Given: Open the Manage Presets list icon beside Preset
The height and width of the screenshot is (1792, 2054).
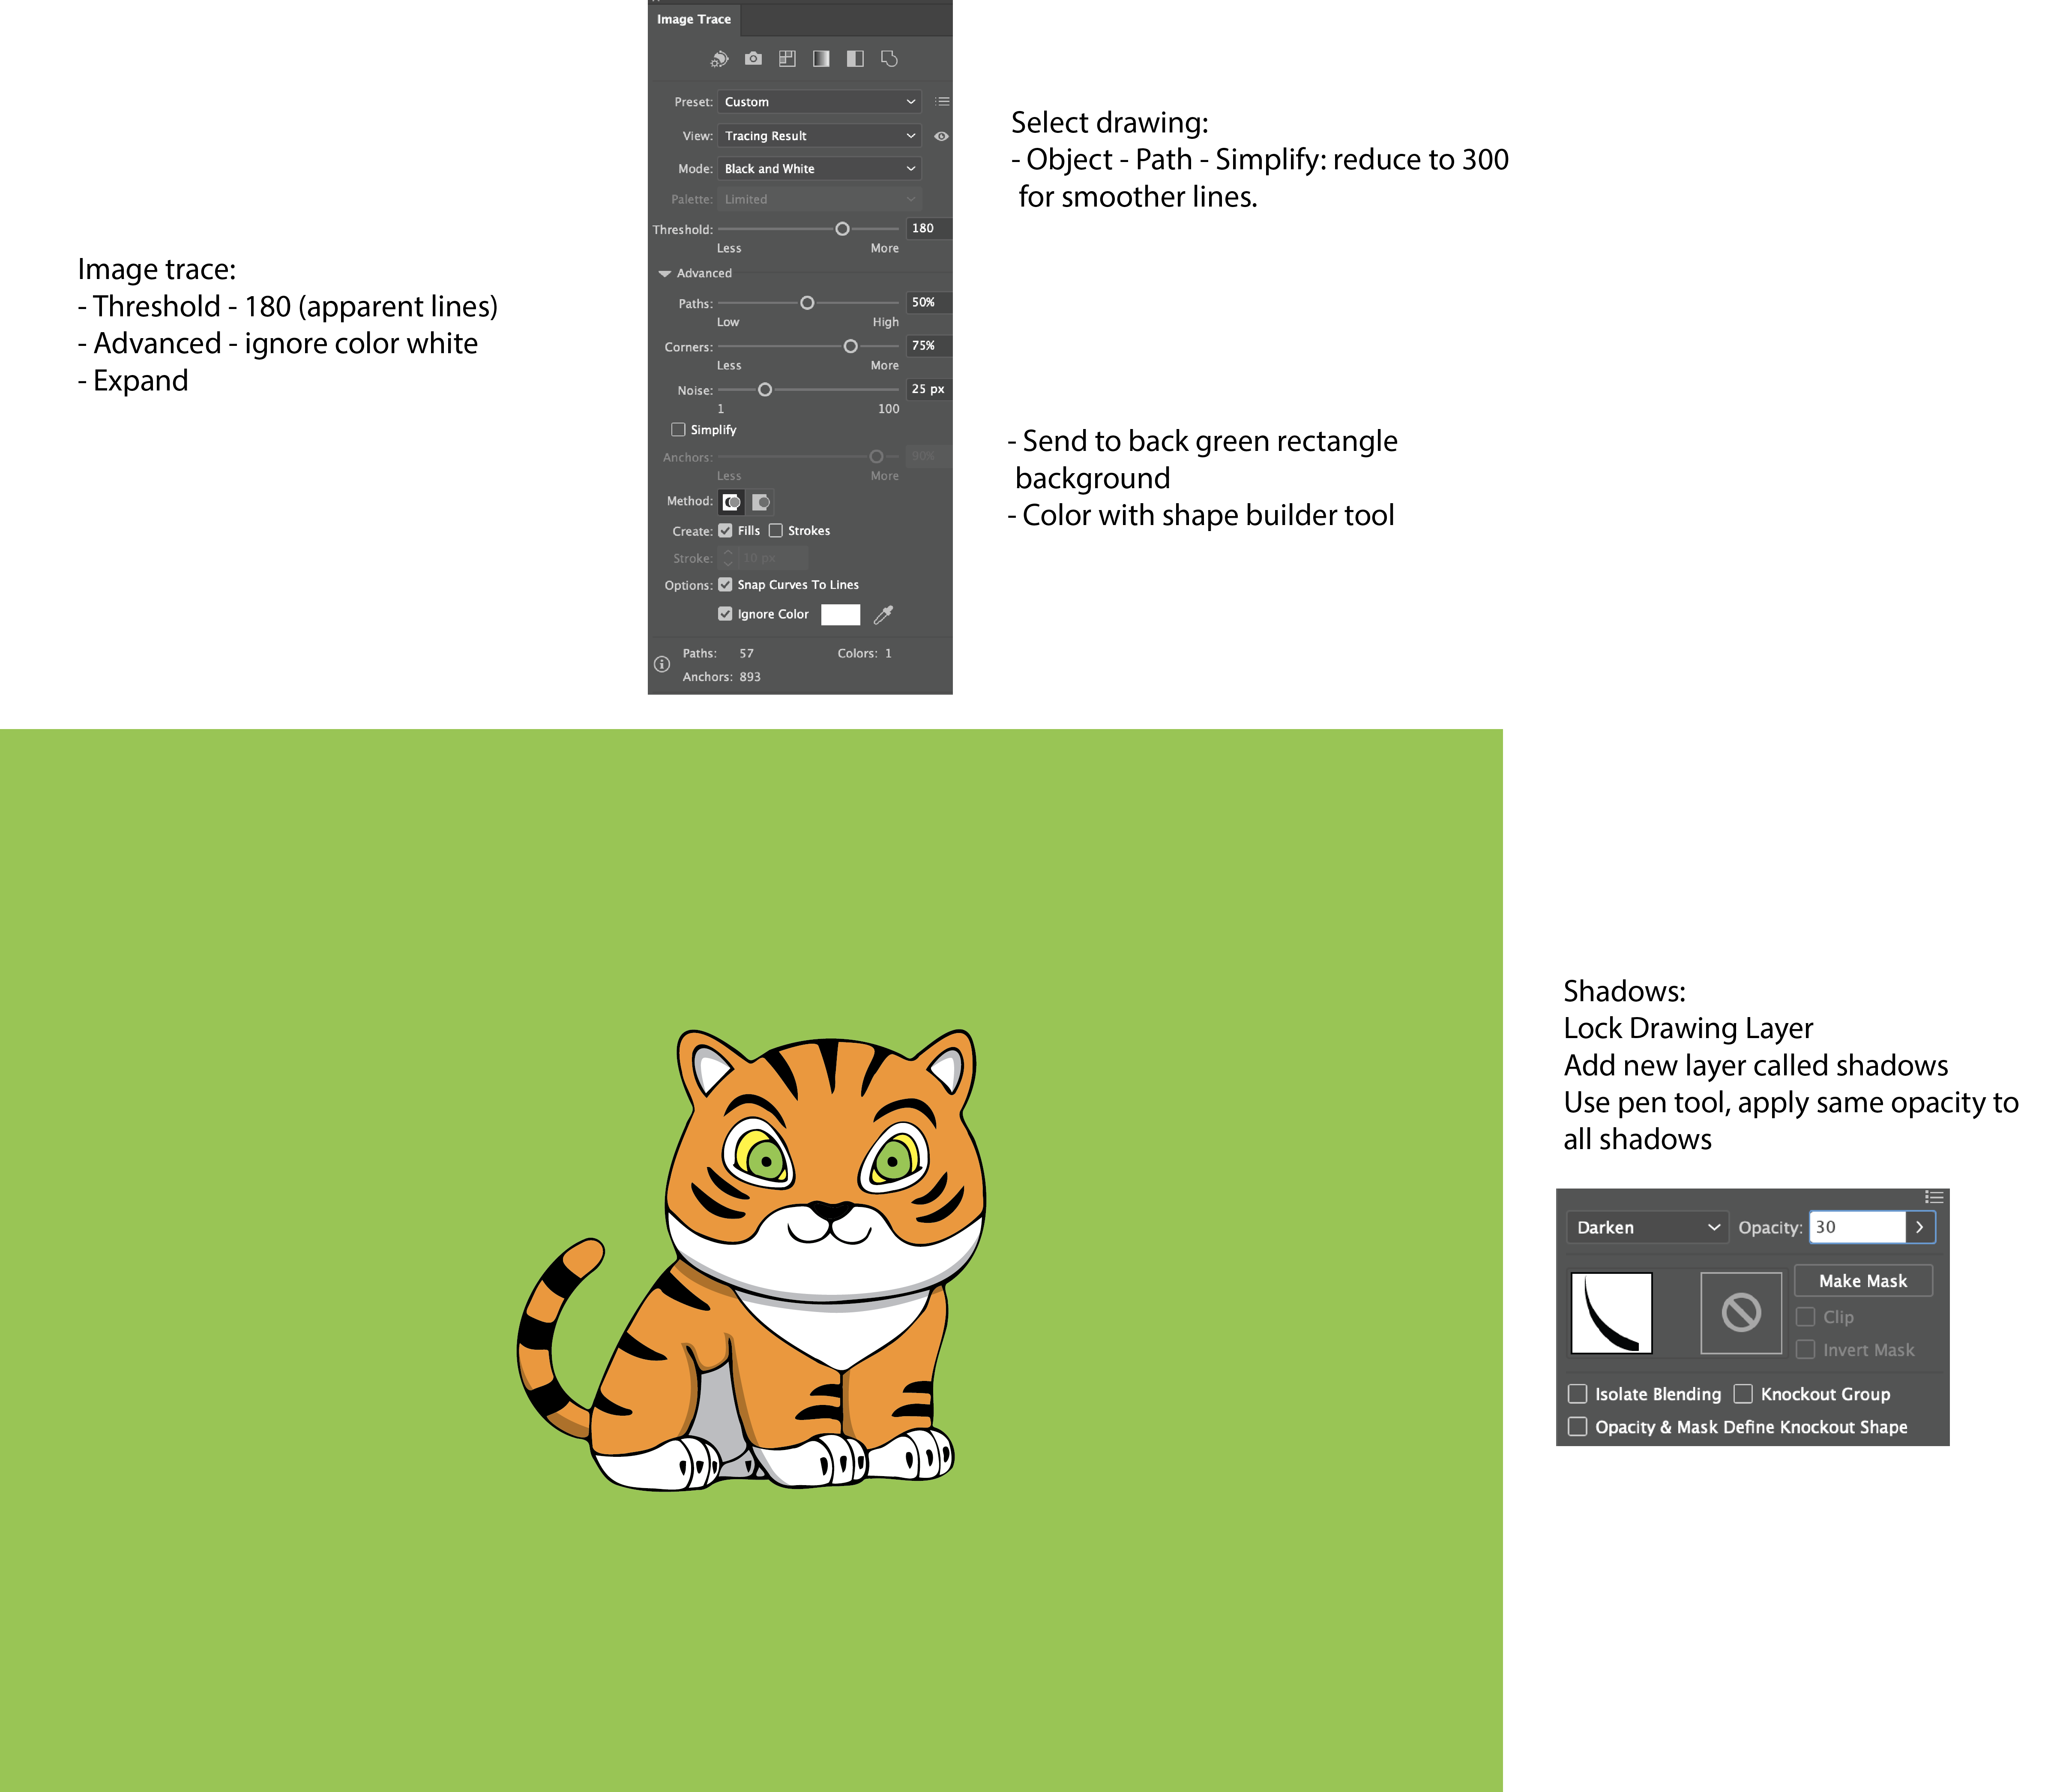Looking at the screenshot, I should tap(942, 102).
